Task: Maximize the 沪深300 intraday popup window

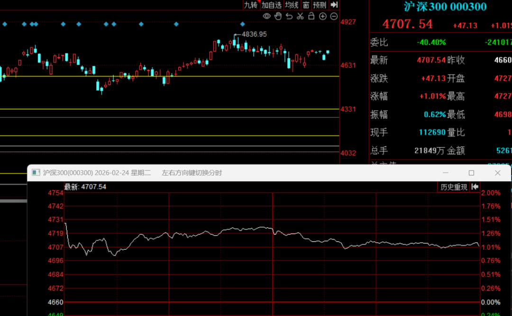Action: [x=471, y=173]
